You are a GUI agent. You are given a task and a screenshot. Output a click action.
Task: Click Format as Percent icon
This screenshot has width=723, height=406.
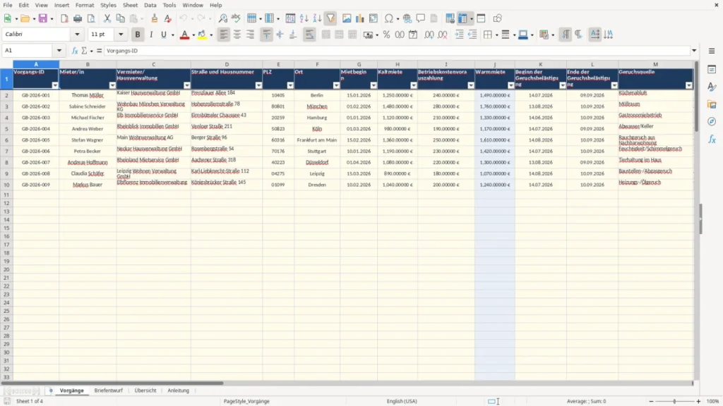pyautogui.click(x=386, y=35)
